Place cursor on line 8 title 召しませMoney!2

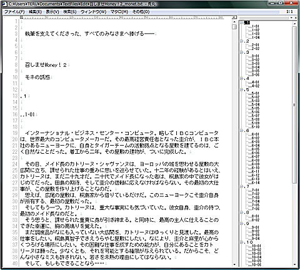(x=46, y=65)
